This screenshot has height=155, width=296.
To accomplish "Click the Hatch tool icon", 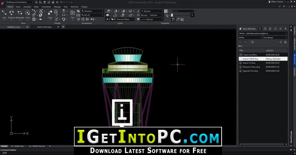I will click(34, 19).
